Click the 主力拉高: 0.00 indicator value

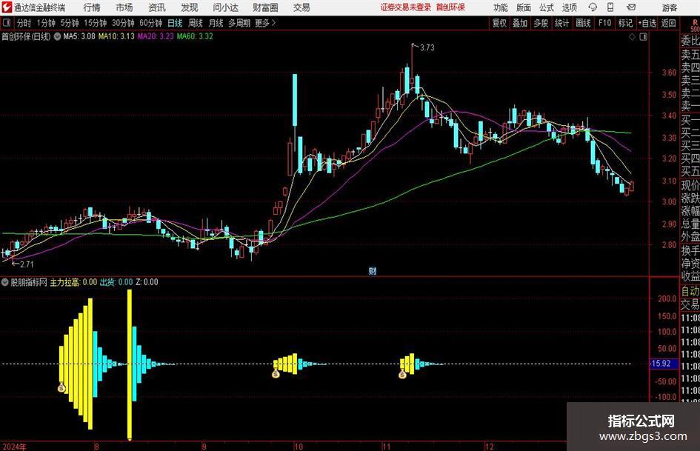point(73,282)
